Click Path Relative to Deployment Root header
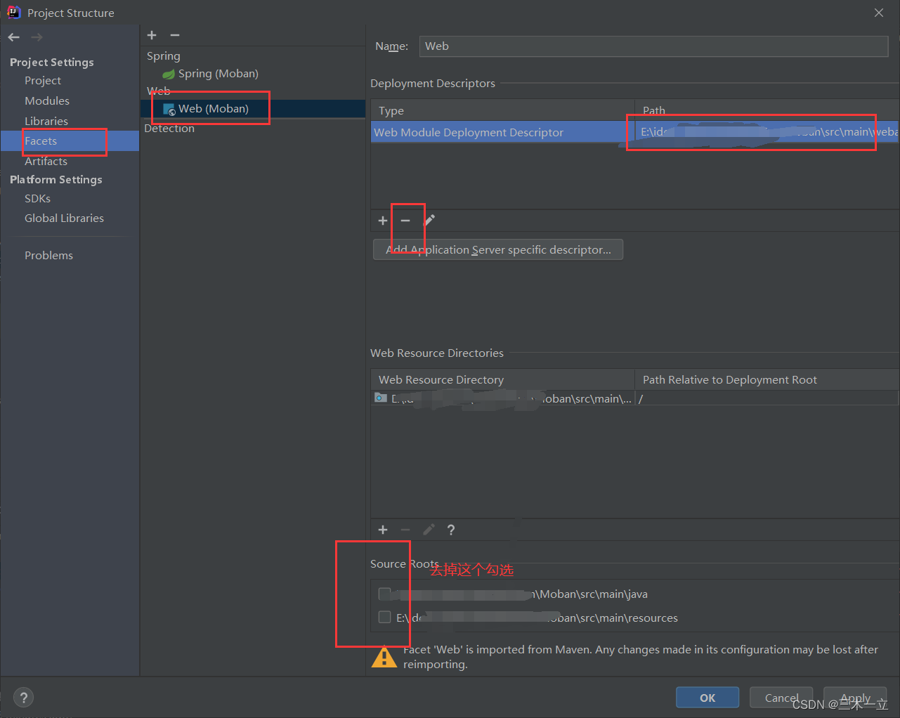Screen dimensions: 900x718 767,380
